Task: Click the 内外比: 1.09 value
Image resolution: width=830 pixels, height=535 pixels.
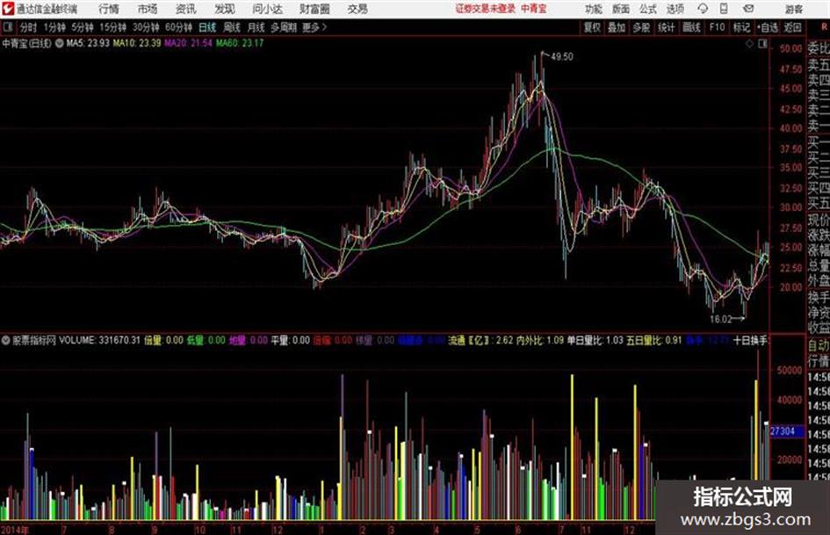Action: (x=539, y=340)
